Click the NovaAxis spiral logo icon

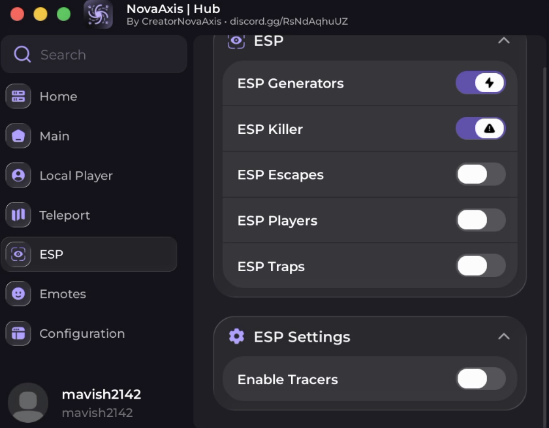pyautogui.click(x=99, y=14)
